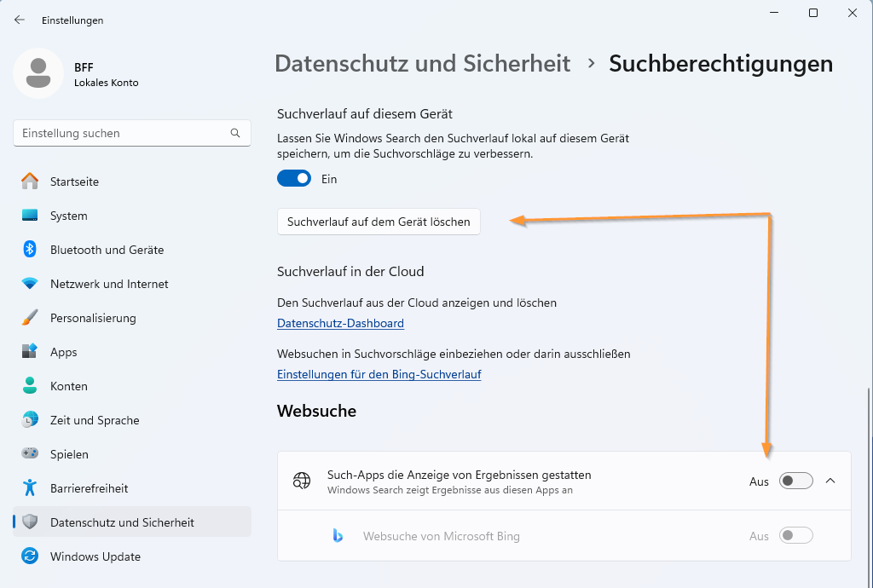Click the Startseite house icon
Viewport: 873px width, 588px height.
click(x=30, y=182)
